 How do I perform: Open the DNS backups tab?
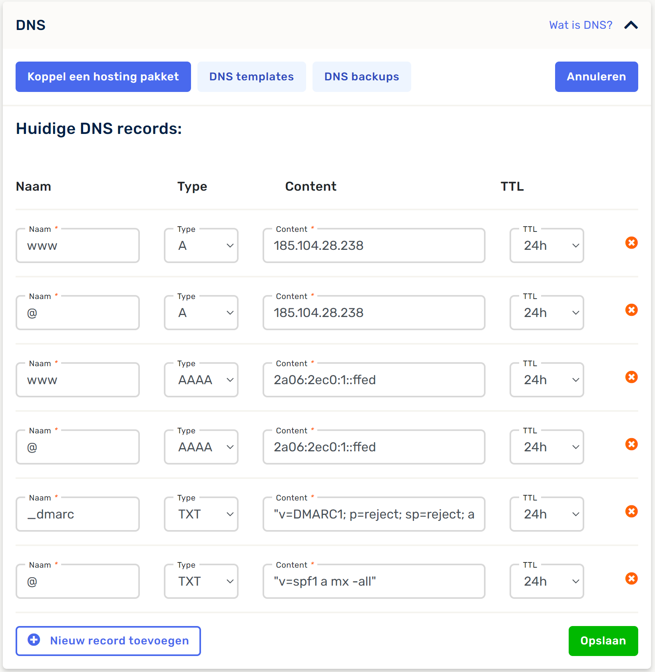pos(361,77)
